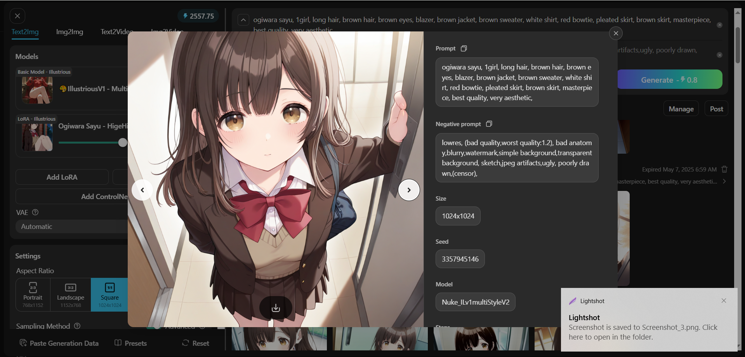Clear the prompt field using x icon
Viewport: 745px width, 357px height.
coord(719,25)
